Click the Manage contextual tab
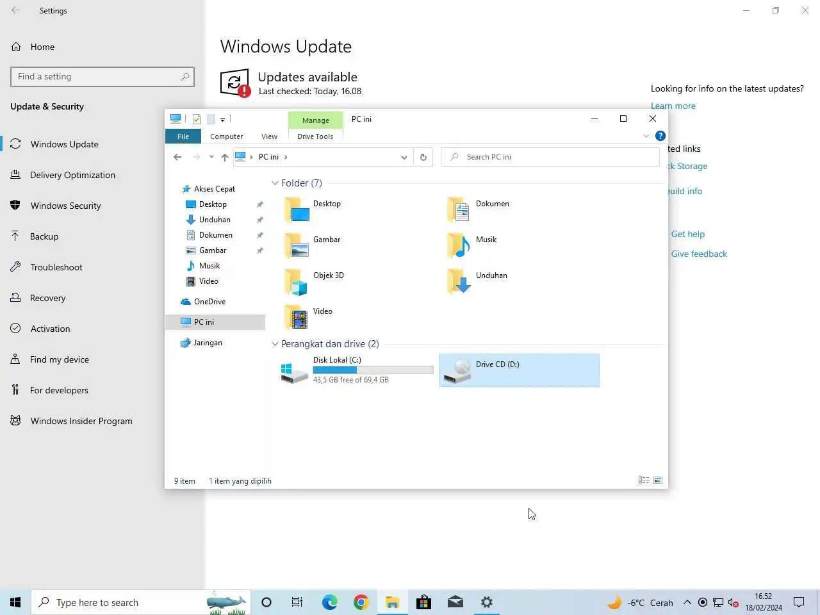 coord(315,120)
